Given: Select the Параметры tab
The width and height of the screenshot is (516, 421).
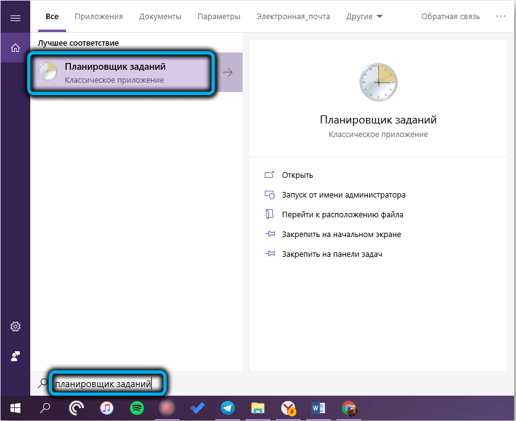Looking at the screenshot, I should pyautogui.click(x=218, y=17).
